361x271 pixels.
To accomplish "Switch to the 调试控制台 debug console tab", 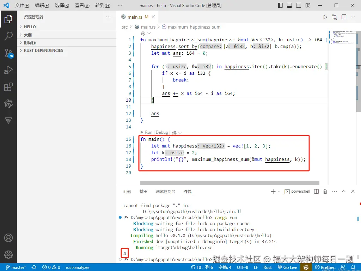I will [x=165, y=192].
